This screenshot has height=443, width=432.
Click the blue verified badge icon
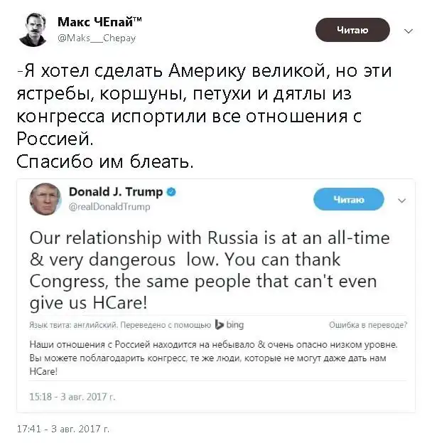172,192
